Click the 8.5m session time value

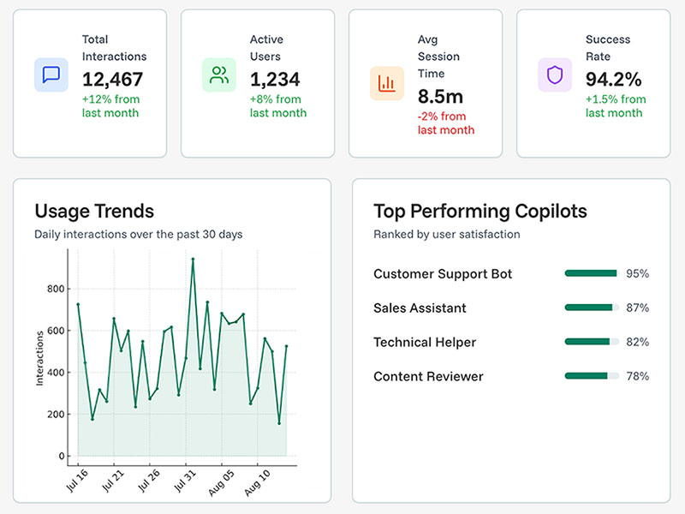pyautogui.click(x=440, y=96)
